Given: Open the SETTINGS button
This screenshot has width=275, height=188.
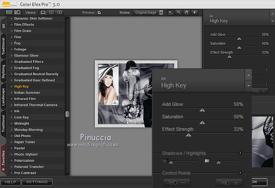Looking at the screenshot, I should [37, 182].
